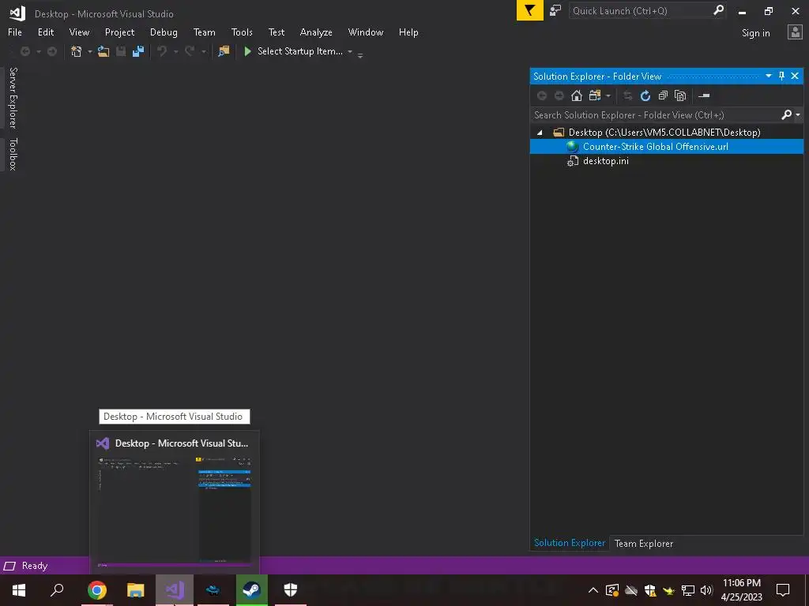
Task: Click the Sync with Active Document icon
Action: coord(628,95)
